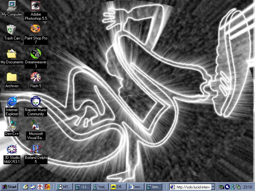Select the Paint Shop Pro 7 icon
The image size is (255, 191).
coord(36,29)
